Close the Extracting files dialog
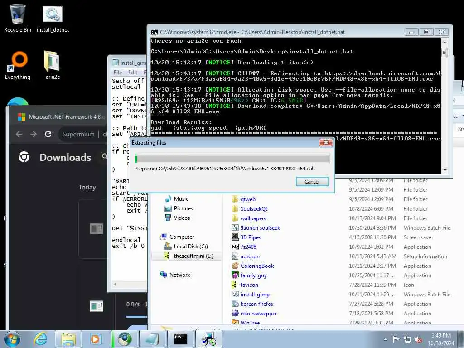This screenshot has height=348, width=464. (326, 143)
